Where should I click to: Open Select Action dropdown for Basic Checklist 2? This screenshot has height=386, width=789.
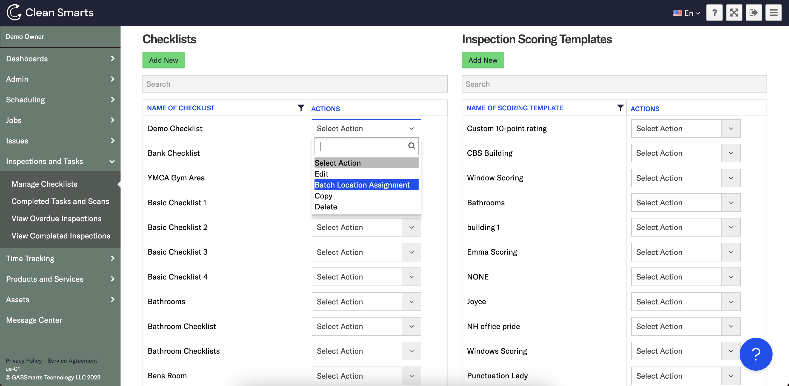366,227
